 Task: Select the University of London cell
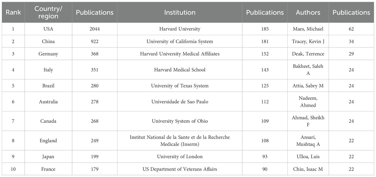(180, 156)
